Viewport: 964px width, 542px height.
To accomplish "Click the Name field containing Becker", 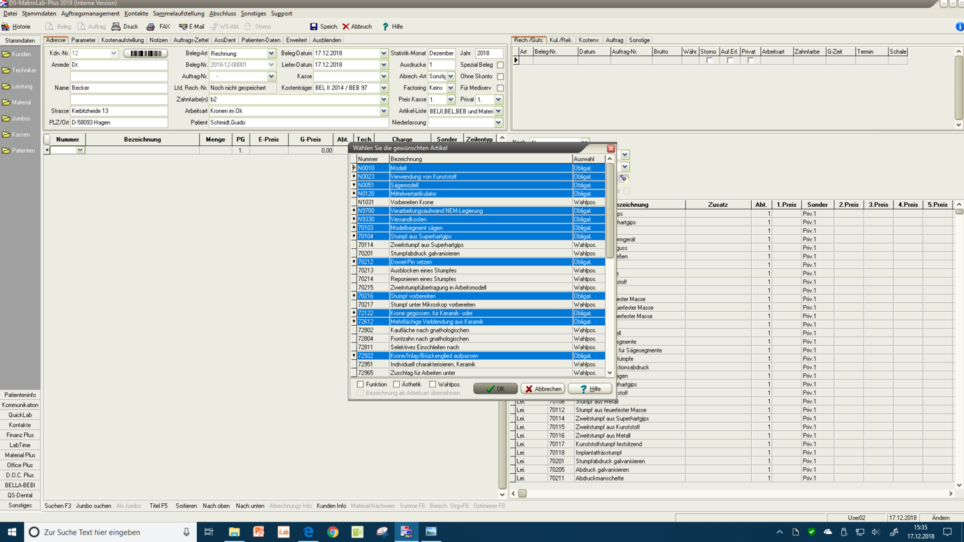I will pos(119,88).
